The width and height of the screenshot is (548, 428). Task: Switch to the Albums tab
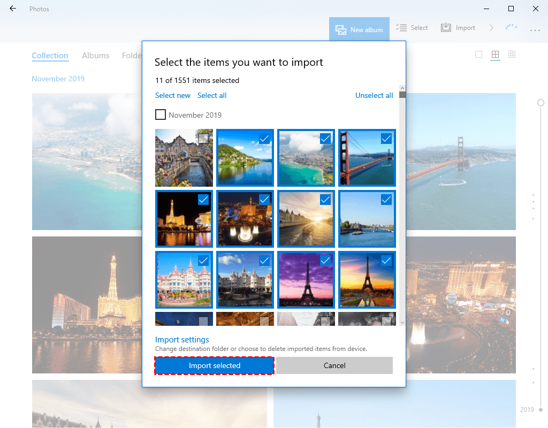(95, 55)
